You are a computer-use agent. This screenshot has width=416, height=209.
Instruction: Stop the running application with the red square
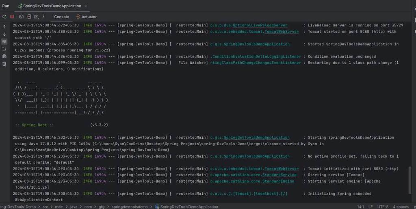[x=12, y=16]
